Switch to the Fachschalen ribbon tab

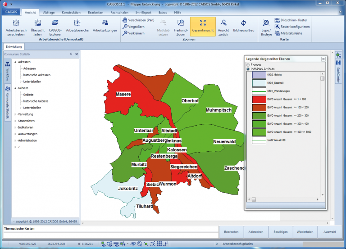[120, 13]
